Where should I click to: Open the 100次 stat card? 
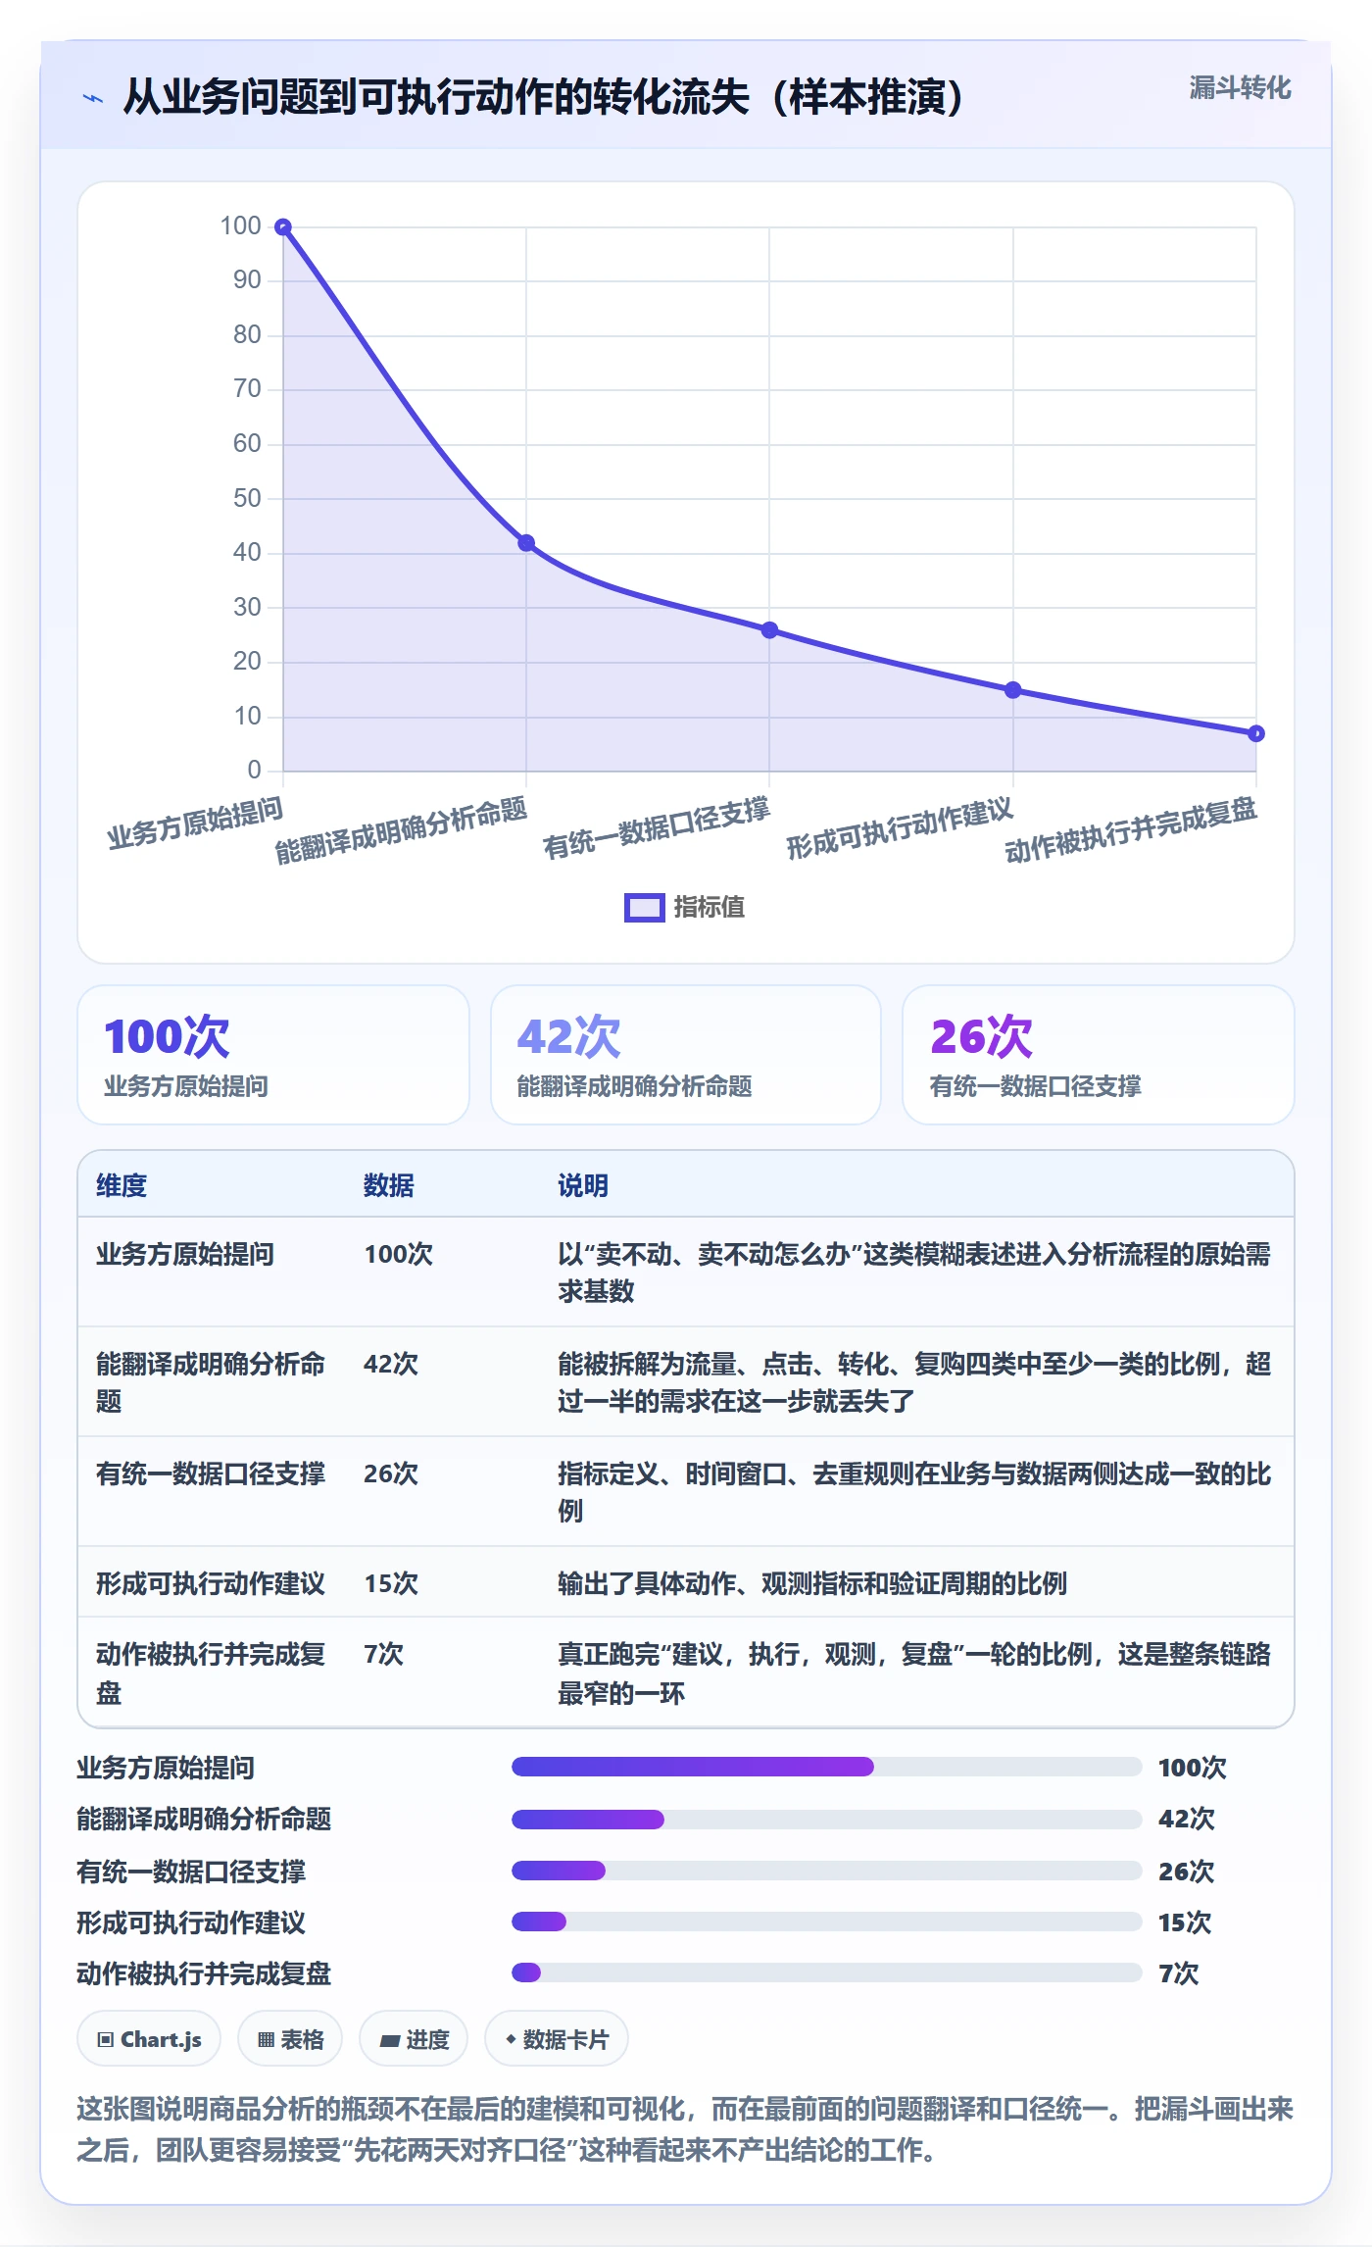coord(273,1055)
